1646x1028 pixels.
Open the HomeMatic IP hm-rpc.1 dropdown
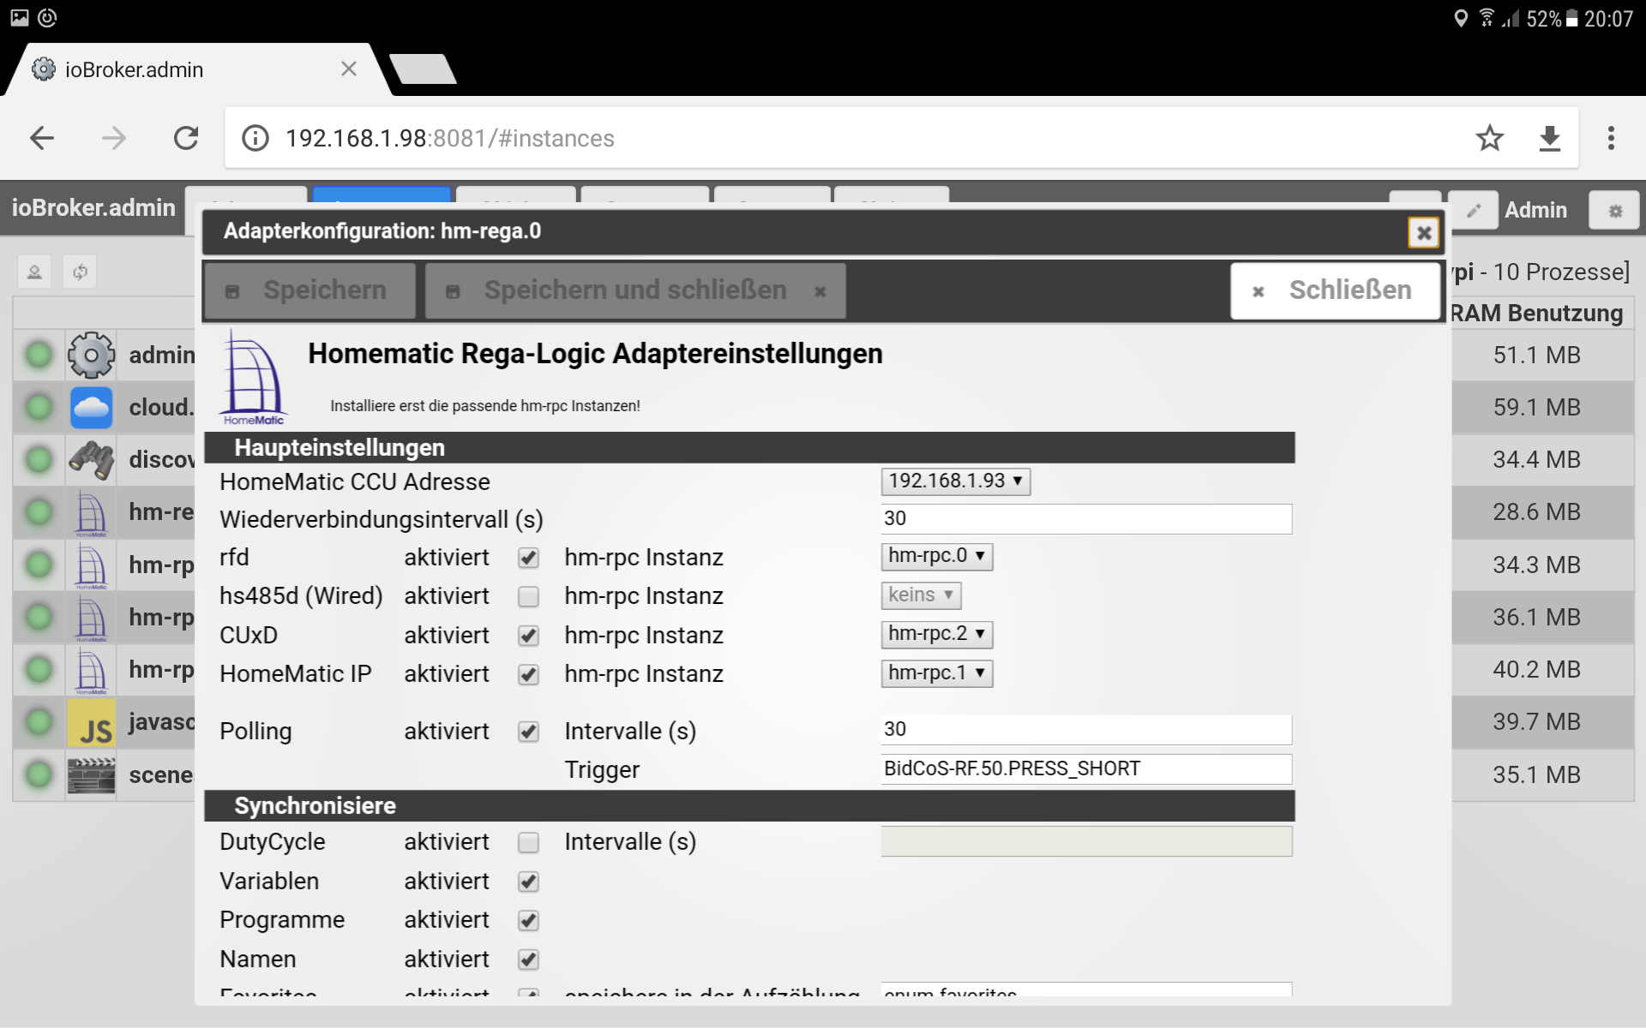coord(936,673)
